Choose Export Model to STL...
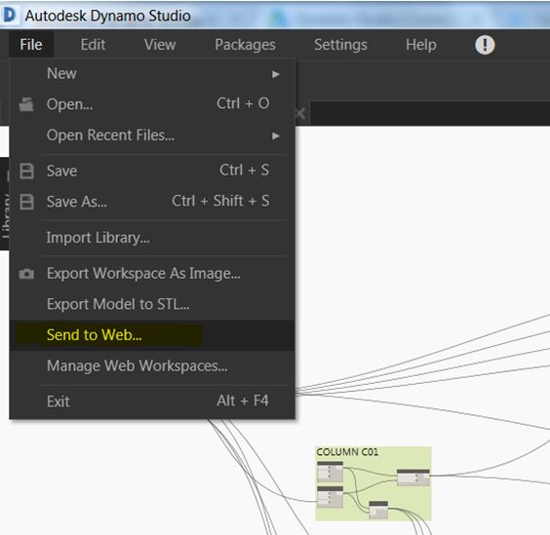This screenshot has width=550, height=535. click(152, 304)
